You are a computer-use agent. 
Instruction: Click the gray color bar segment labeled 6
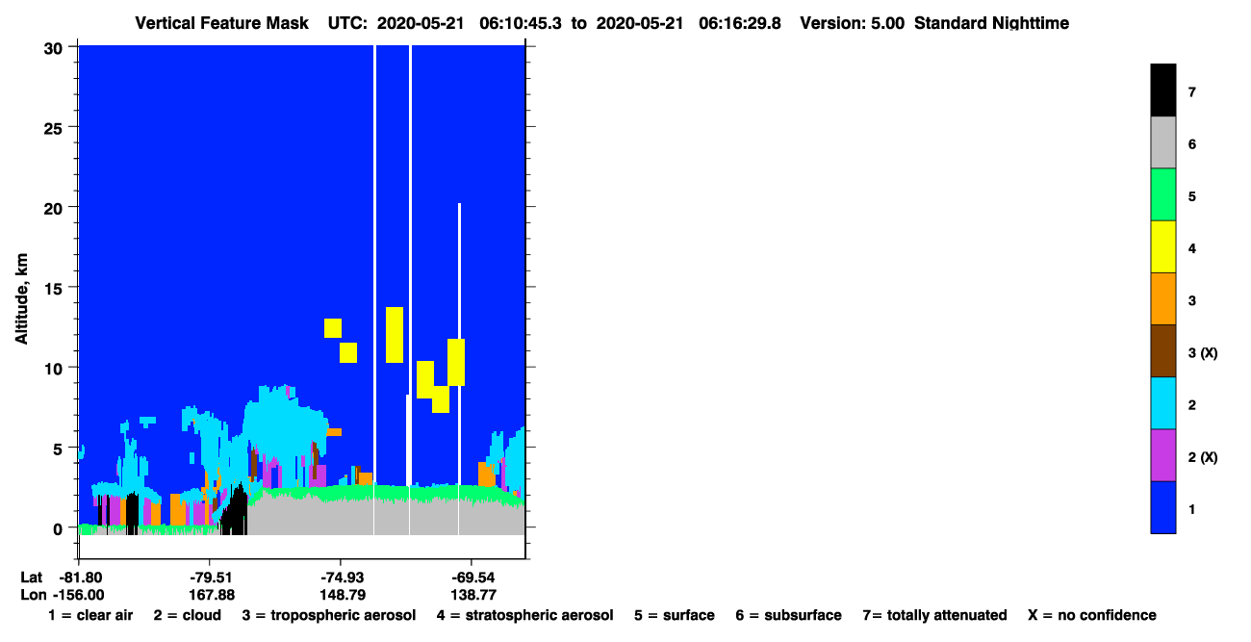pos(1162,142)
